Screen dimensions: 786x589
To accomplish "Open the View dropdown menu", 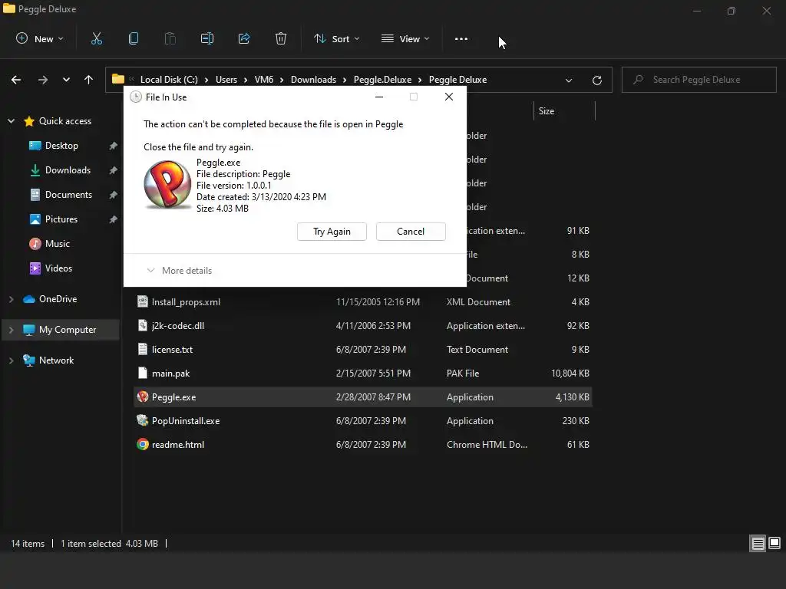I will pos(405,38).
